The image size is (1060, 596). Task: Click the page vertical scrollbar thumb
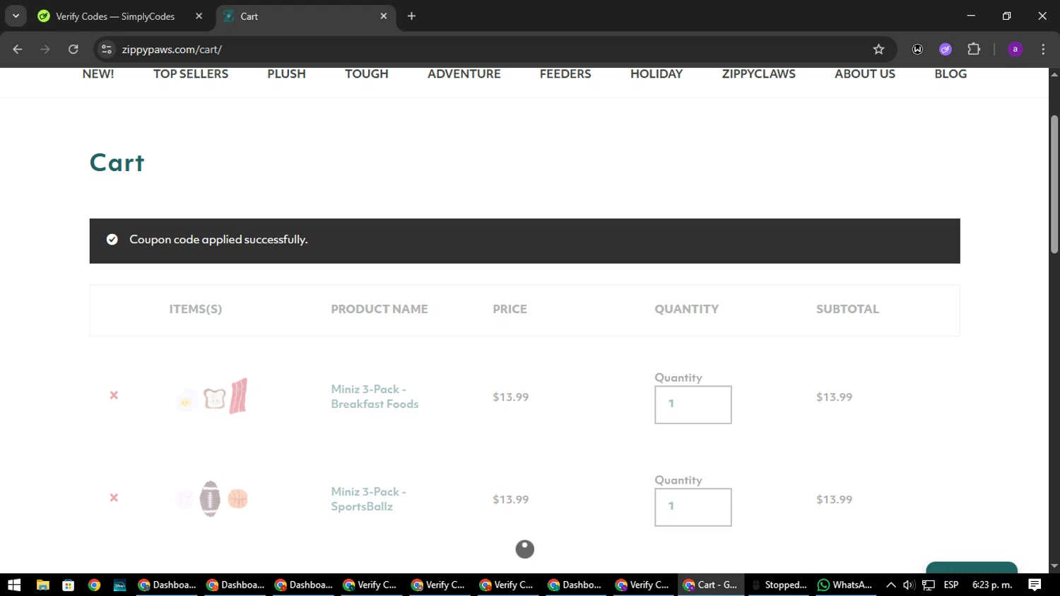(1054, 184)
